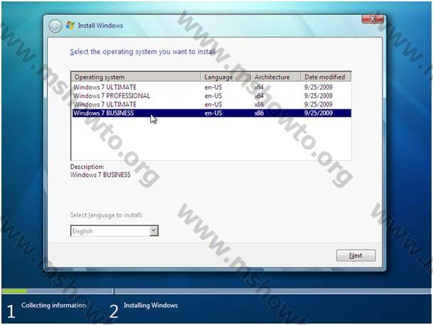Click x64 architecture cell of PROFESSIONAL row
This screenshot has width=433, height=325.
[259, 96]
